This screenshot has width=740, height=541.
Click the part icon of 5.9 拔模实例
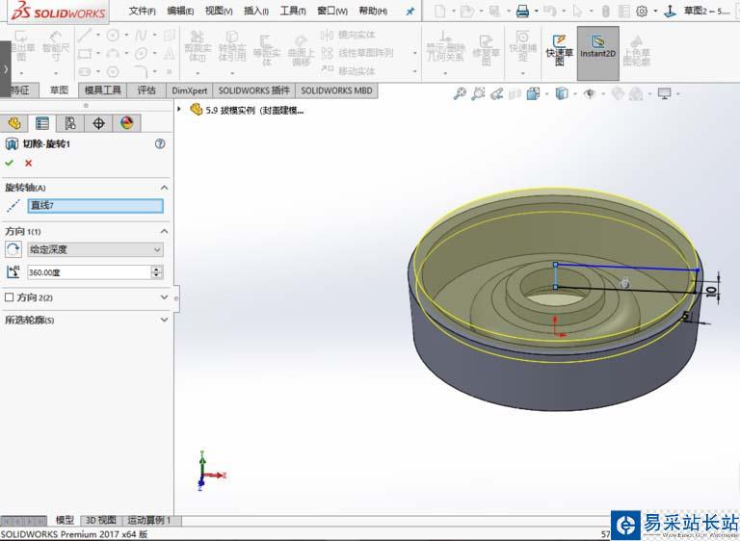coord(196,110)
